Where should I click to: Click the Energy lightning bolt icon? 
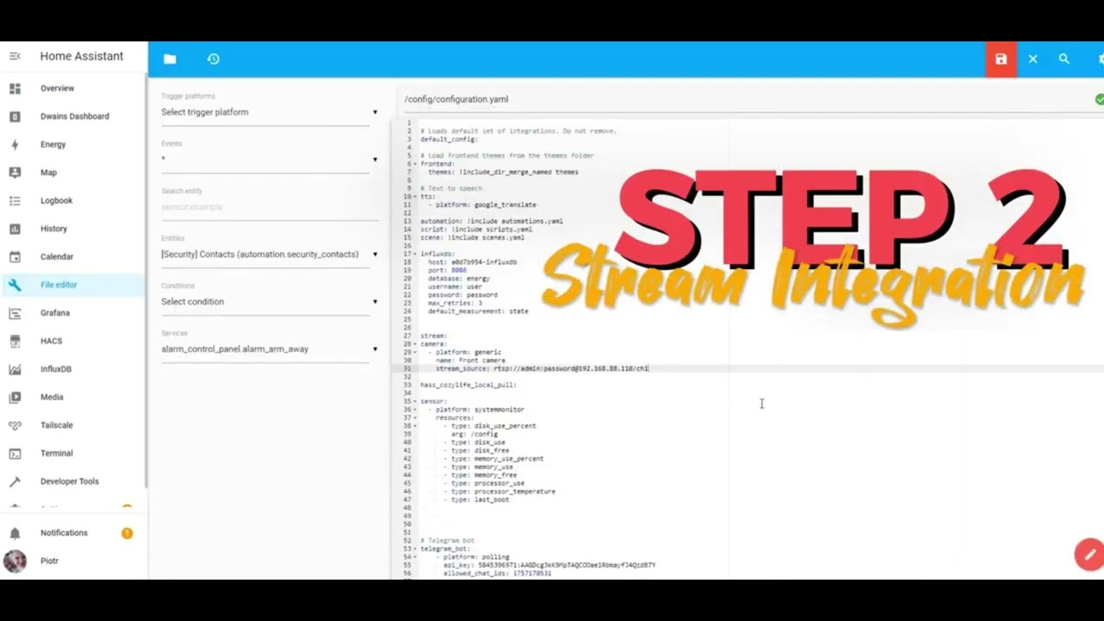pos(15,144)
